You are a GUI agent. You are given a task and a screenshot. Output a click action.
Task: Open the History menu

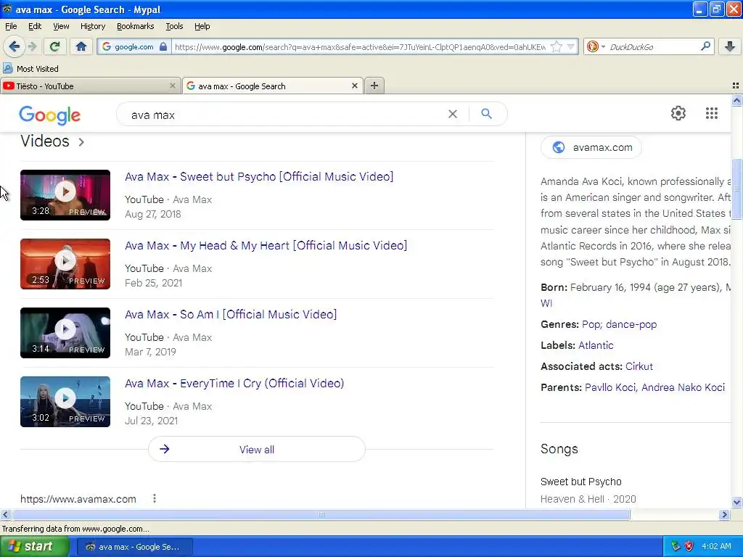tap(93, 26)
